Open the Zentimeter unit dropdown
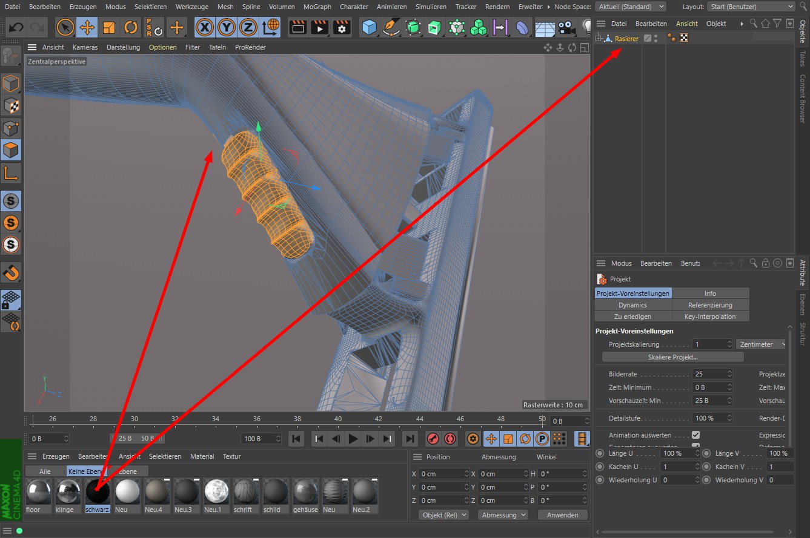 pyautogui.click(x=761, y=344)
